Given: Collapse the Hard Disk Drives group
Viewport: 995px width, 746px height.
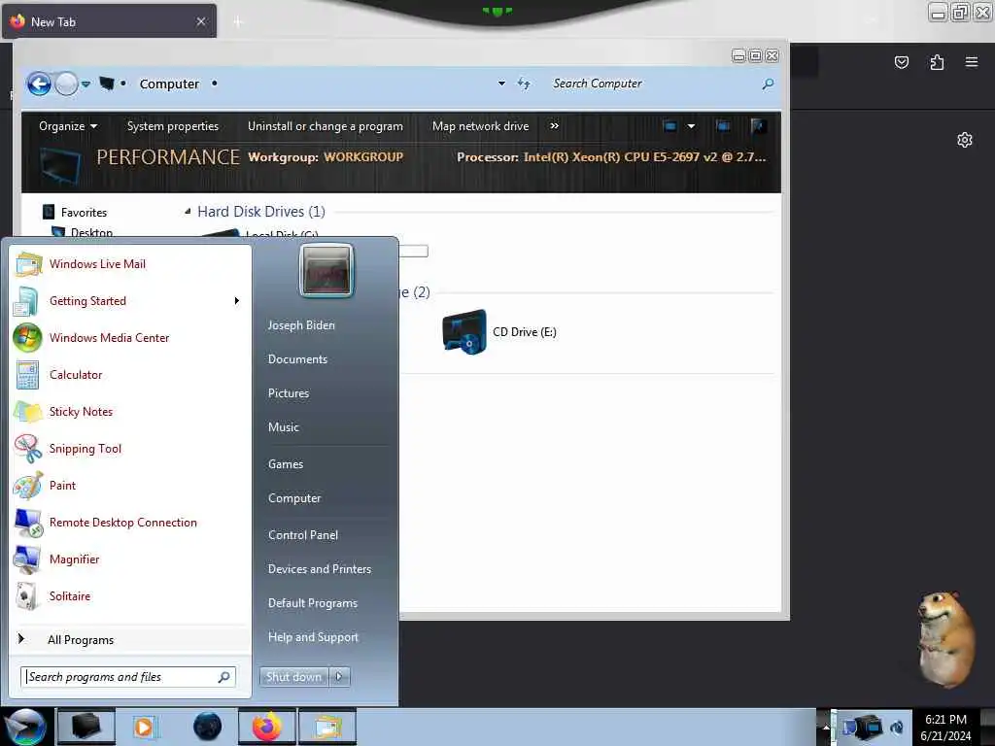Looking at the screenshot, I should click(x=188, y=212).
